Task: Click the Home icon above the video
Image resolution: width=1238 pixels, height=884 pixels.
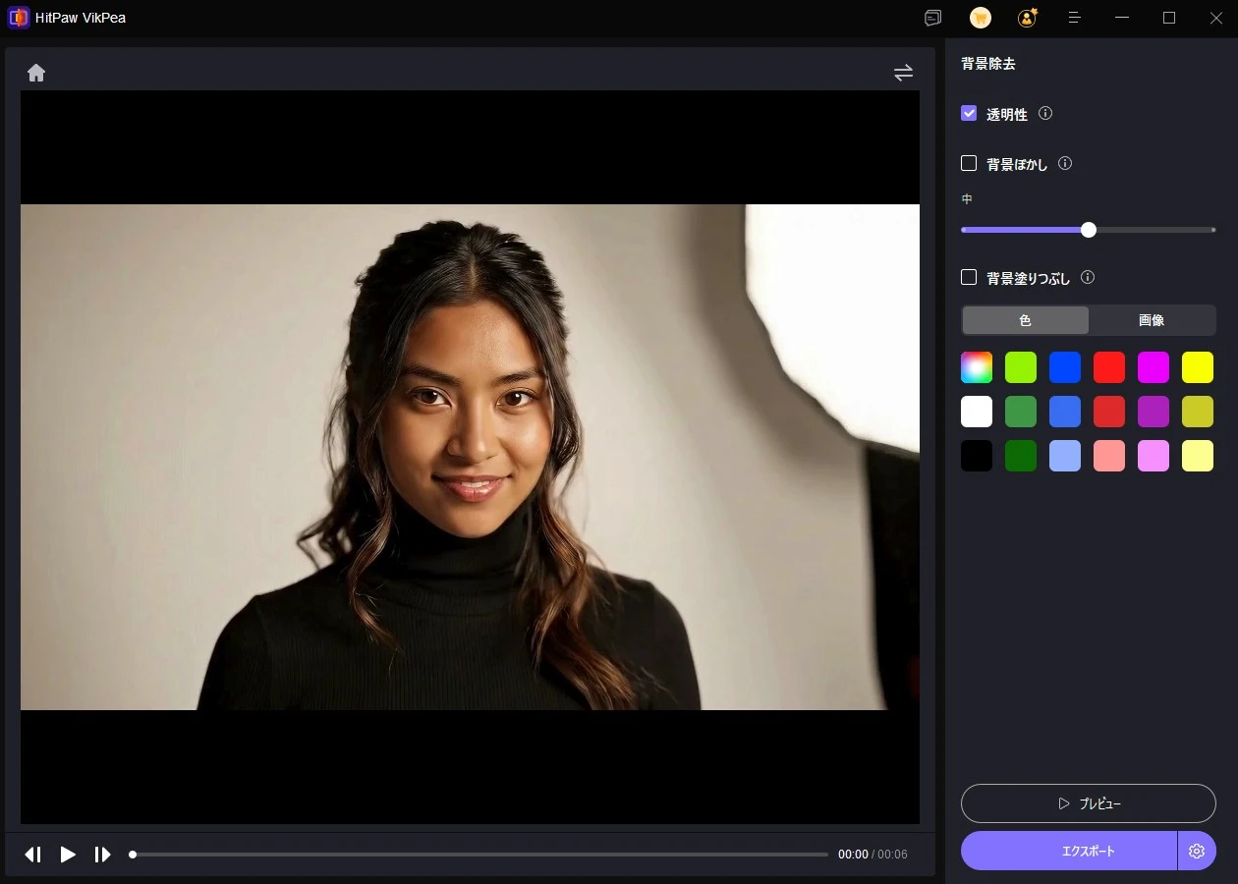Action: pos(36,73)
